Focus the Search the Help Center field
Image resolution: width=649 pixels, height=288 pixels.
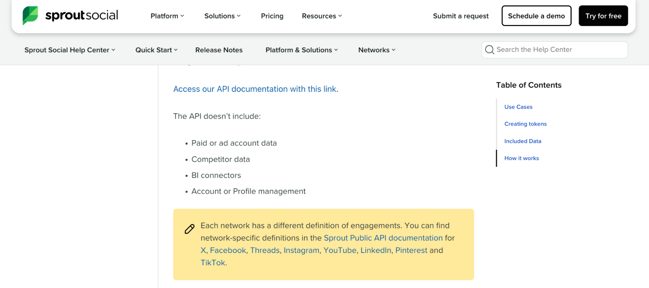coord(555,50)
